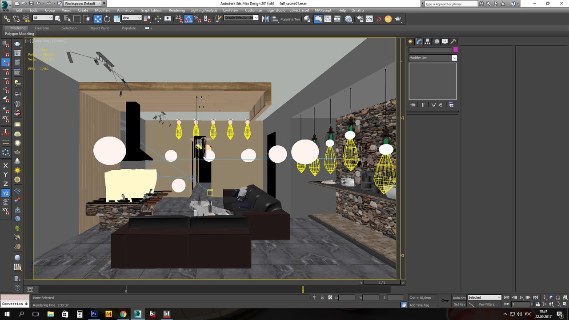Open the Material Editor teapot-sphere icon
The height and width of the screenshot is (320, 569).
point(348,19)
